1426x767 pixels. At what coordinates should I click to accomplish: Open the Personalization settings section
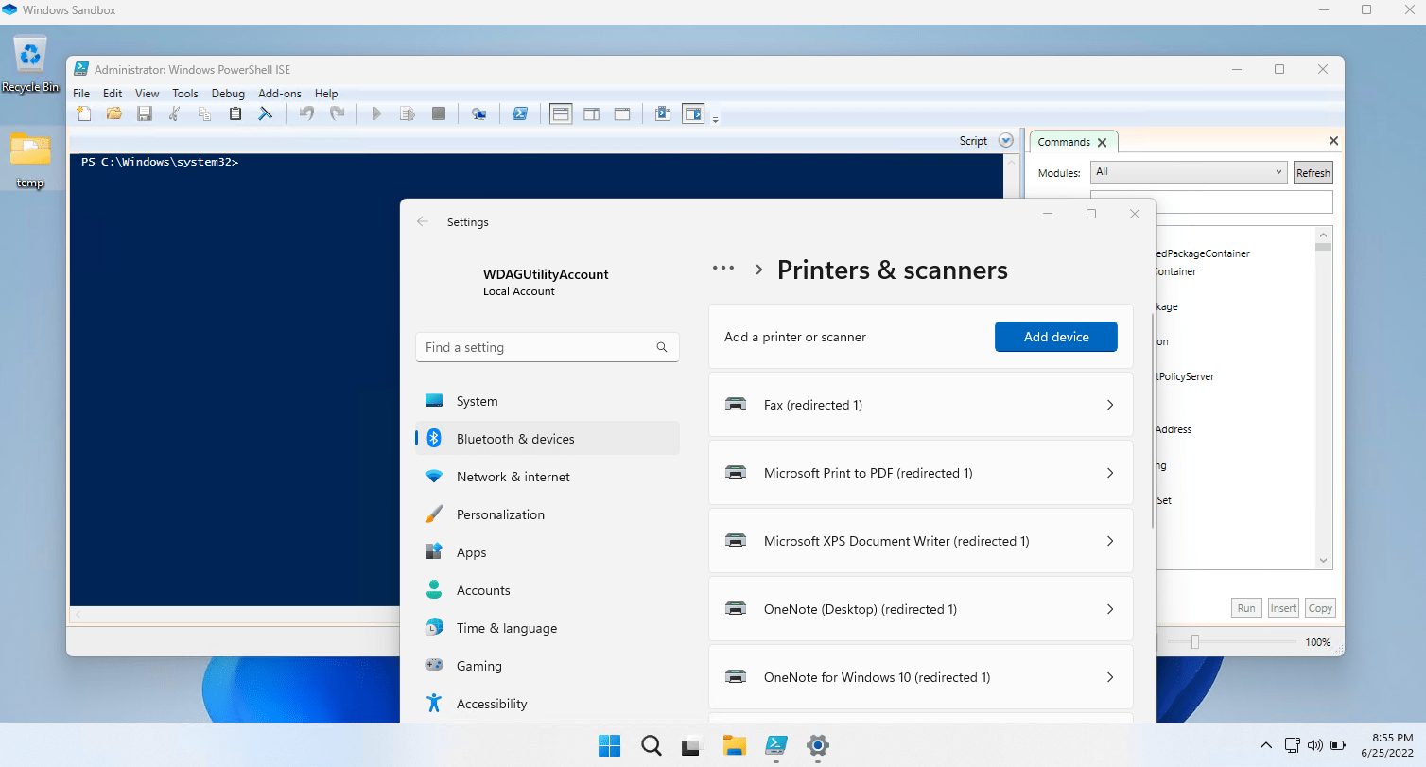pos(500,514)
